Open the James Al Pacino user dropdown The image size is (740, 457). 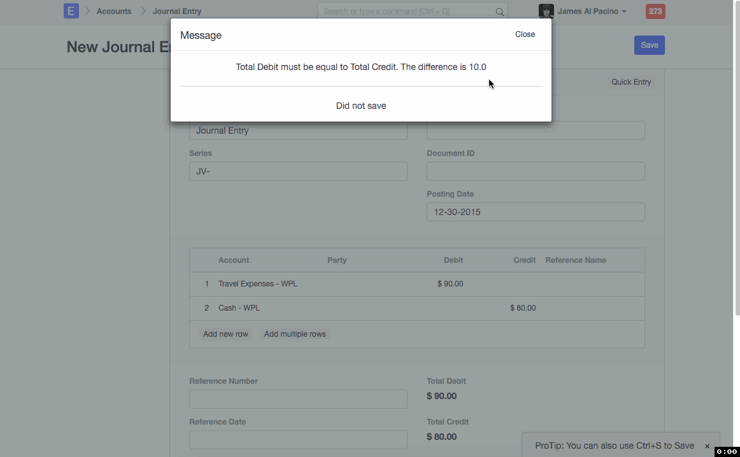(592, 11)
